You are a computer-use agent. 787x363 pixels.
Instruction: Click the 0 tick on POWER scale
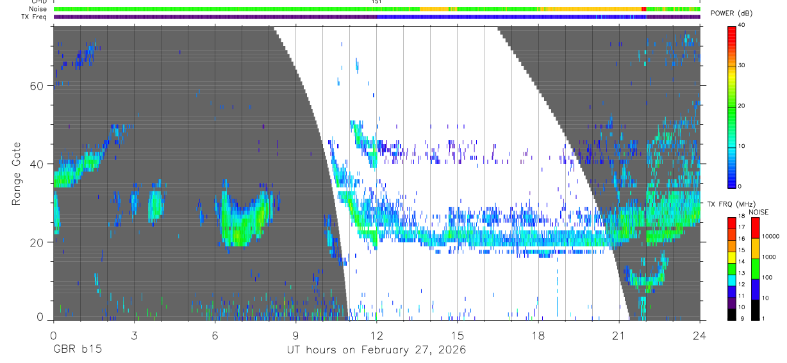(x=740, y=186)
